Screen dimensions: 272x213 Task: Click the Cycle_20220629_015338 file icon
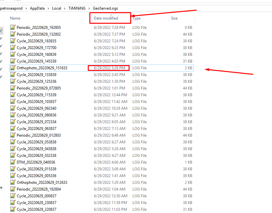(13, 169)
